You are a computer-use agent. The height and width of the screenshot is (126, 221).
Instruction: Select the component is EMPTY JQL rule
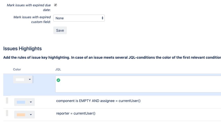point(98,101)
